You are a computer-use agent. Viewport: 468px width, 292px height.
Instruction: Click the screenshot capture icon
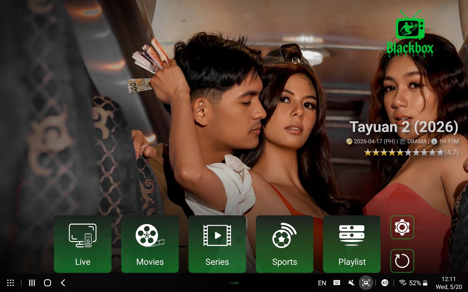(366, 283)
